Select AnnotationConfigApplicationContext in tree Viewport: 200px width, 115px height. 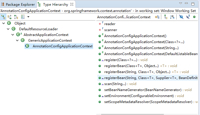click(x=62, y=46)
